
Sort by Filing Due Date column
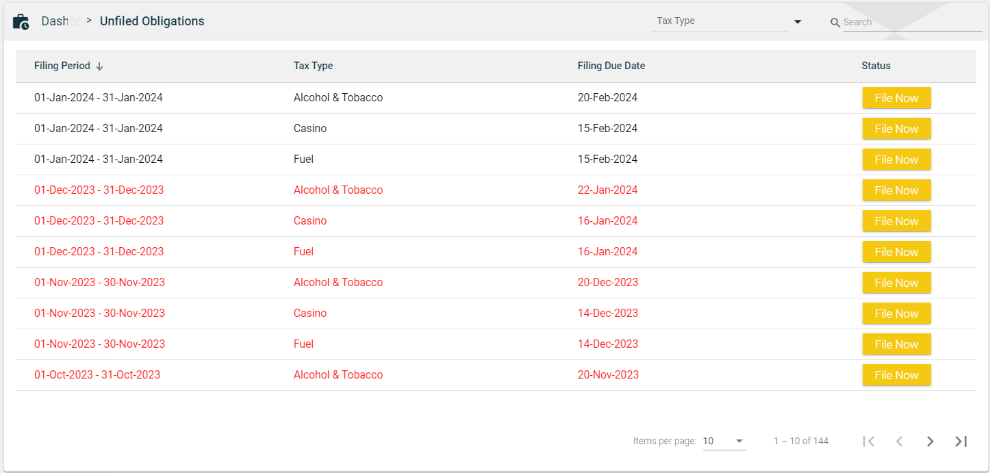[611, 66]
